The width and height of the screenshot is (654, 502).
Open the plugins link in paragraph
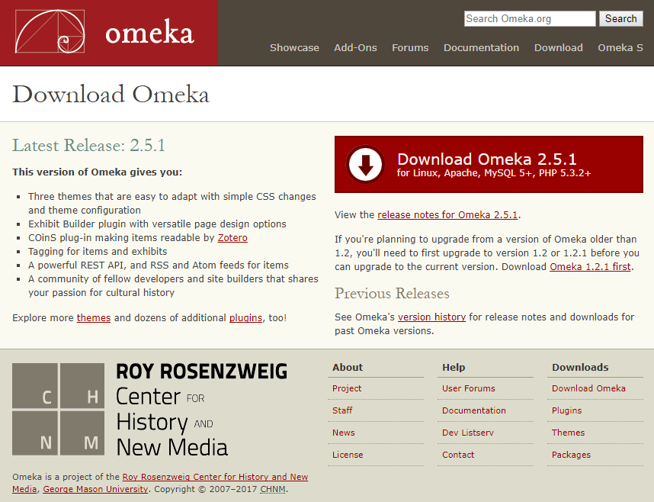[245, 318]
